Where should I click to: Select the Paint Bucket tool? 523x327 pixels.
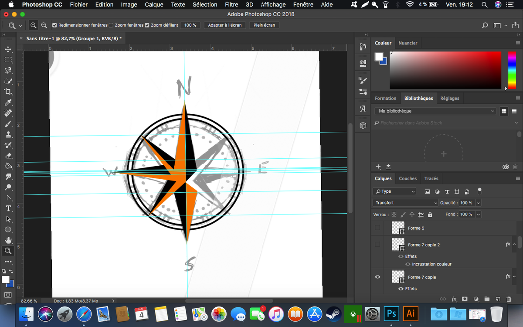[x=8, y=166]
